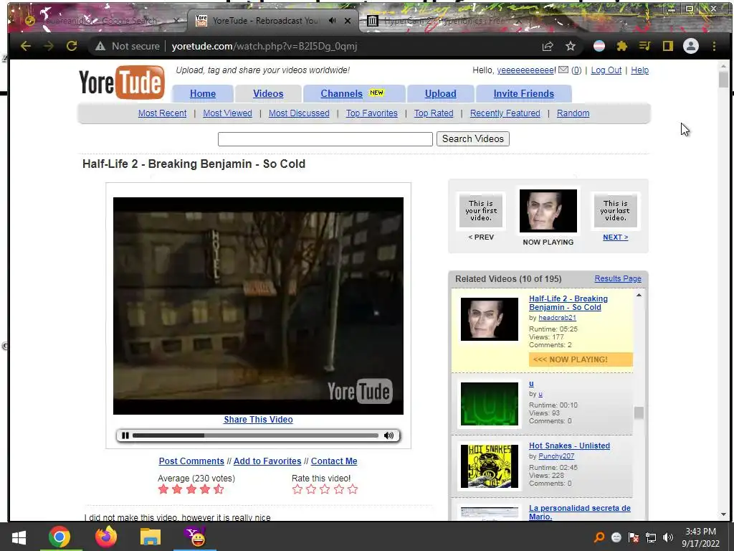The height and width of the screenshot is (551, 734).
Task: Seek on the video progress bar
Action: [256, 435]
